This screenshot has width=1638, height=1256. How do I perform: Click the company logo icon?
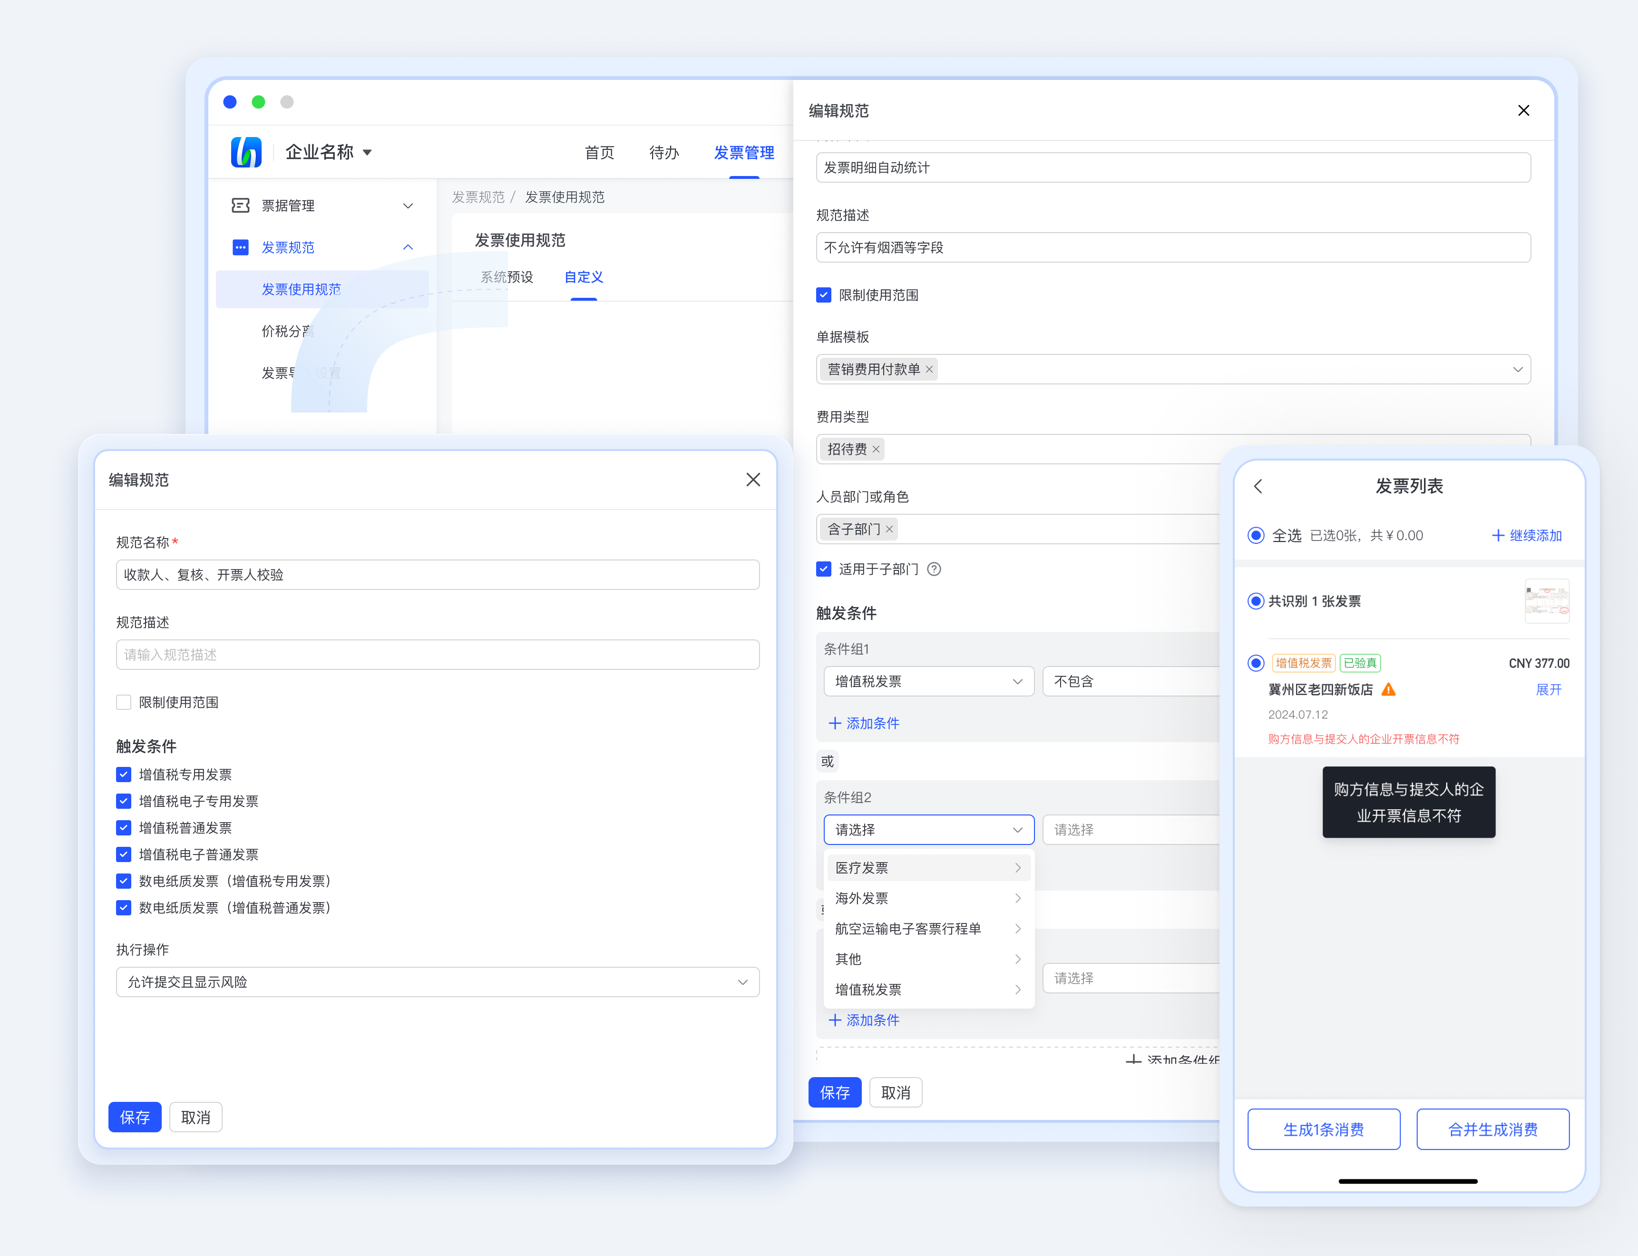click(x=246, y=153)
